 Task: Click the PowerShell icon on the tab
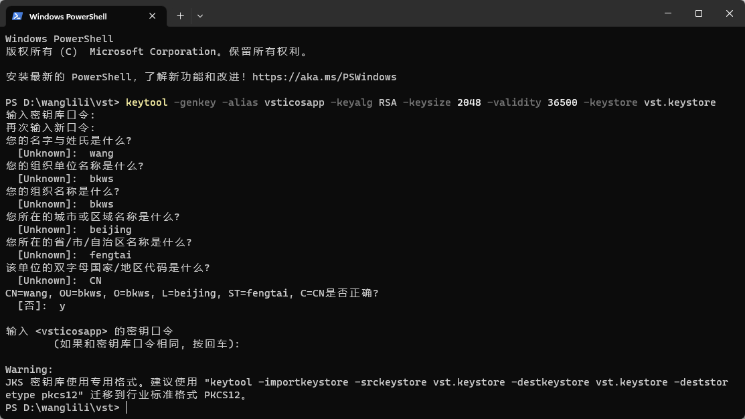[17, 15]
